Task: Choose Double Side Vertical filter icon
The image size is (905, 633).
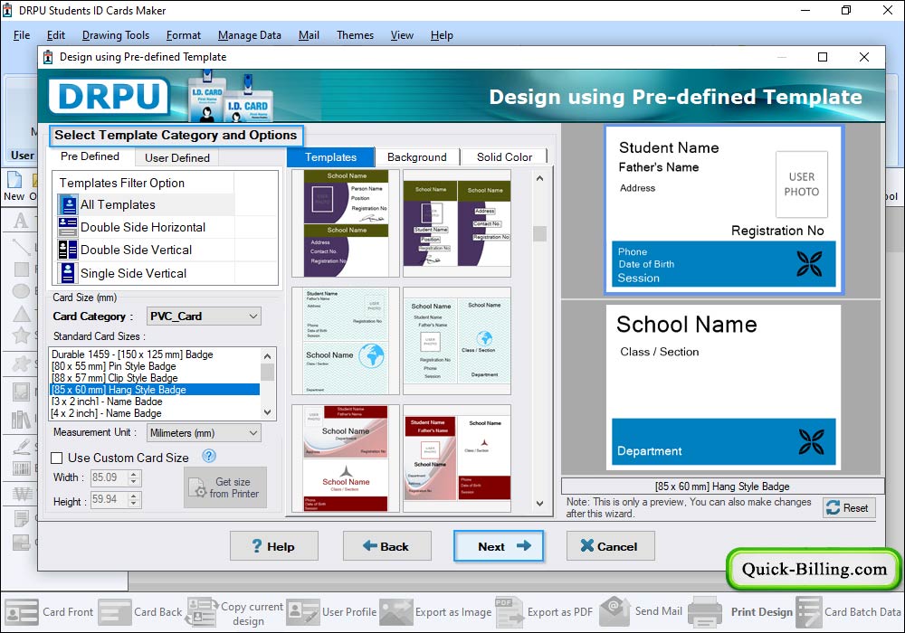Action: pos(68,250)
